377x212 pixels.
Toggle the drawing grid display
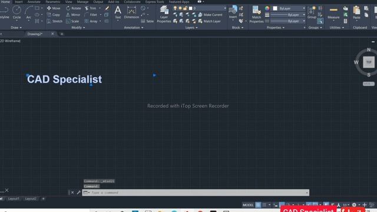pos(258,205)
